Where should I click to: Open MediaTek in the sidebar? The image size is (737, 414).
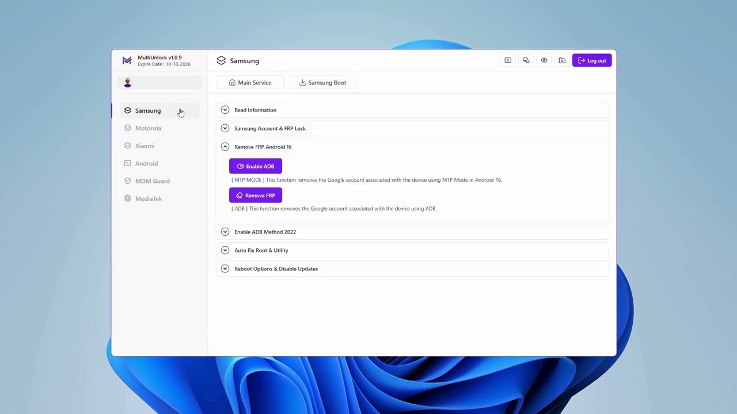pos(159,198)
